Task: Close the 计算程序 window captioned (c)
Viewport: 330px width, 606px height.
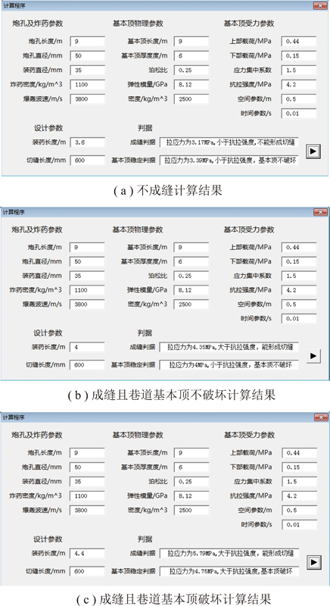Action: pyautogui.click(x=321, y=418)
